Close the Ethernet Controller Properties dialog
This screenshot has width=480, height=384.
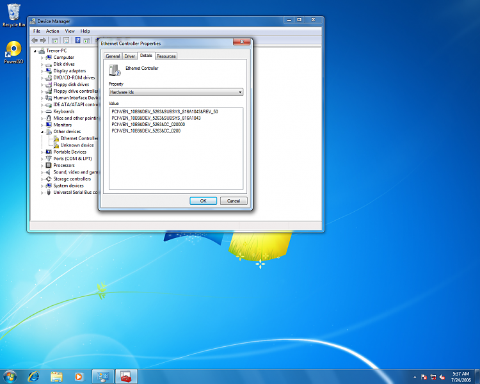242,42
